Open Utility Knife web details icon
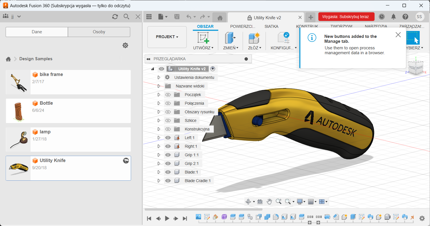 [x=126, y=161]
